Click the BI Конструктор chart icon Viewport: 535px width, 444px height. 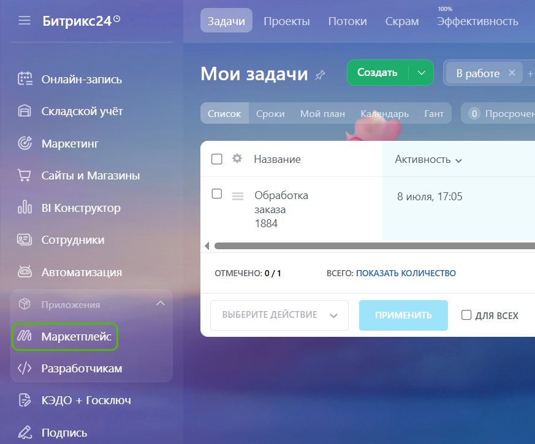pos(25,208)
